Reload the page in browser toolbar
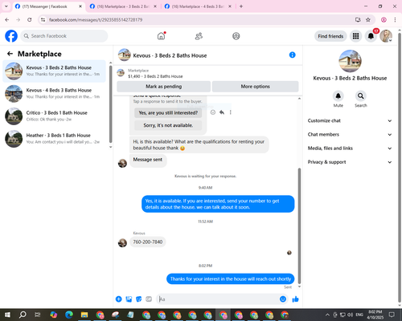402x321 pixels. coord(30,19)
